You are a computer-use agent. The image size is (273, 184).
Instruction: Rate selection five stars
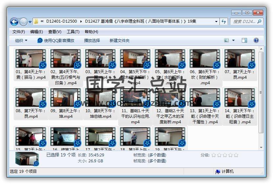coord(236,155)
